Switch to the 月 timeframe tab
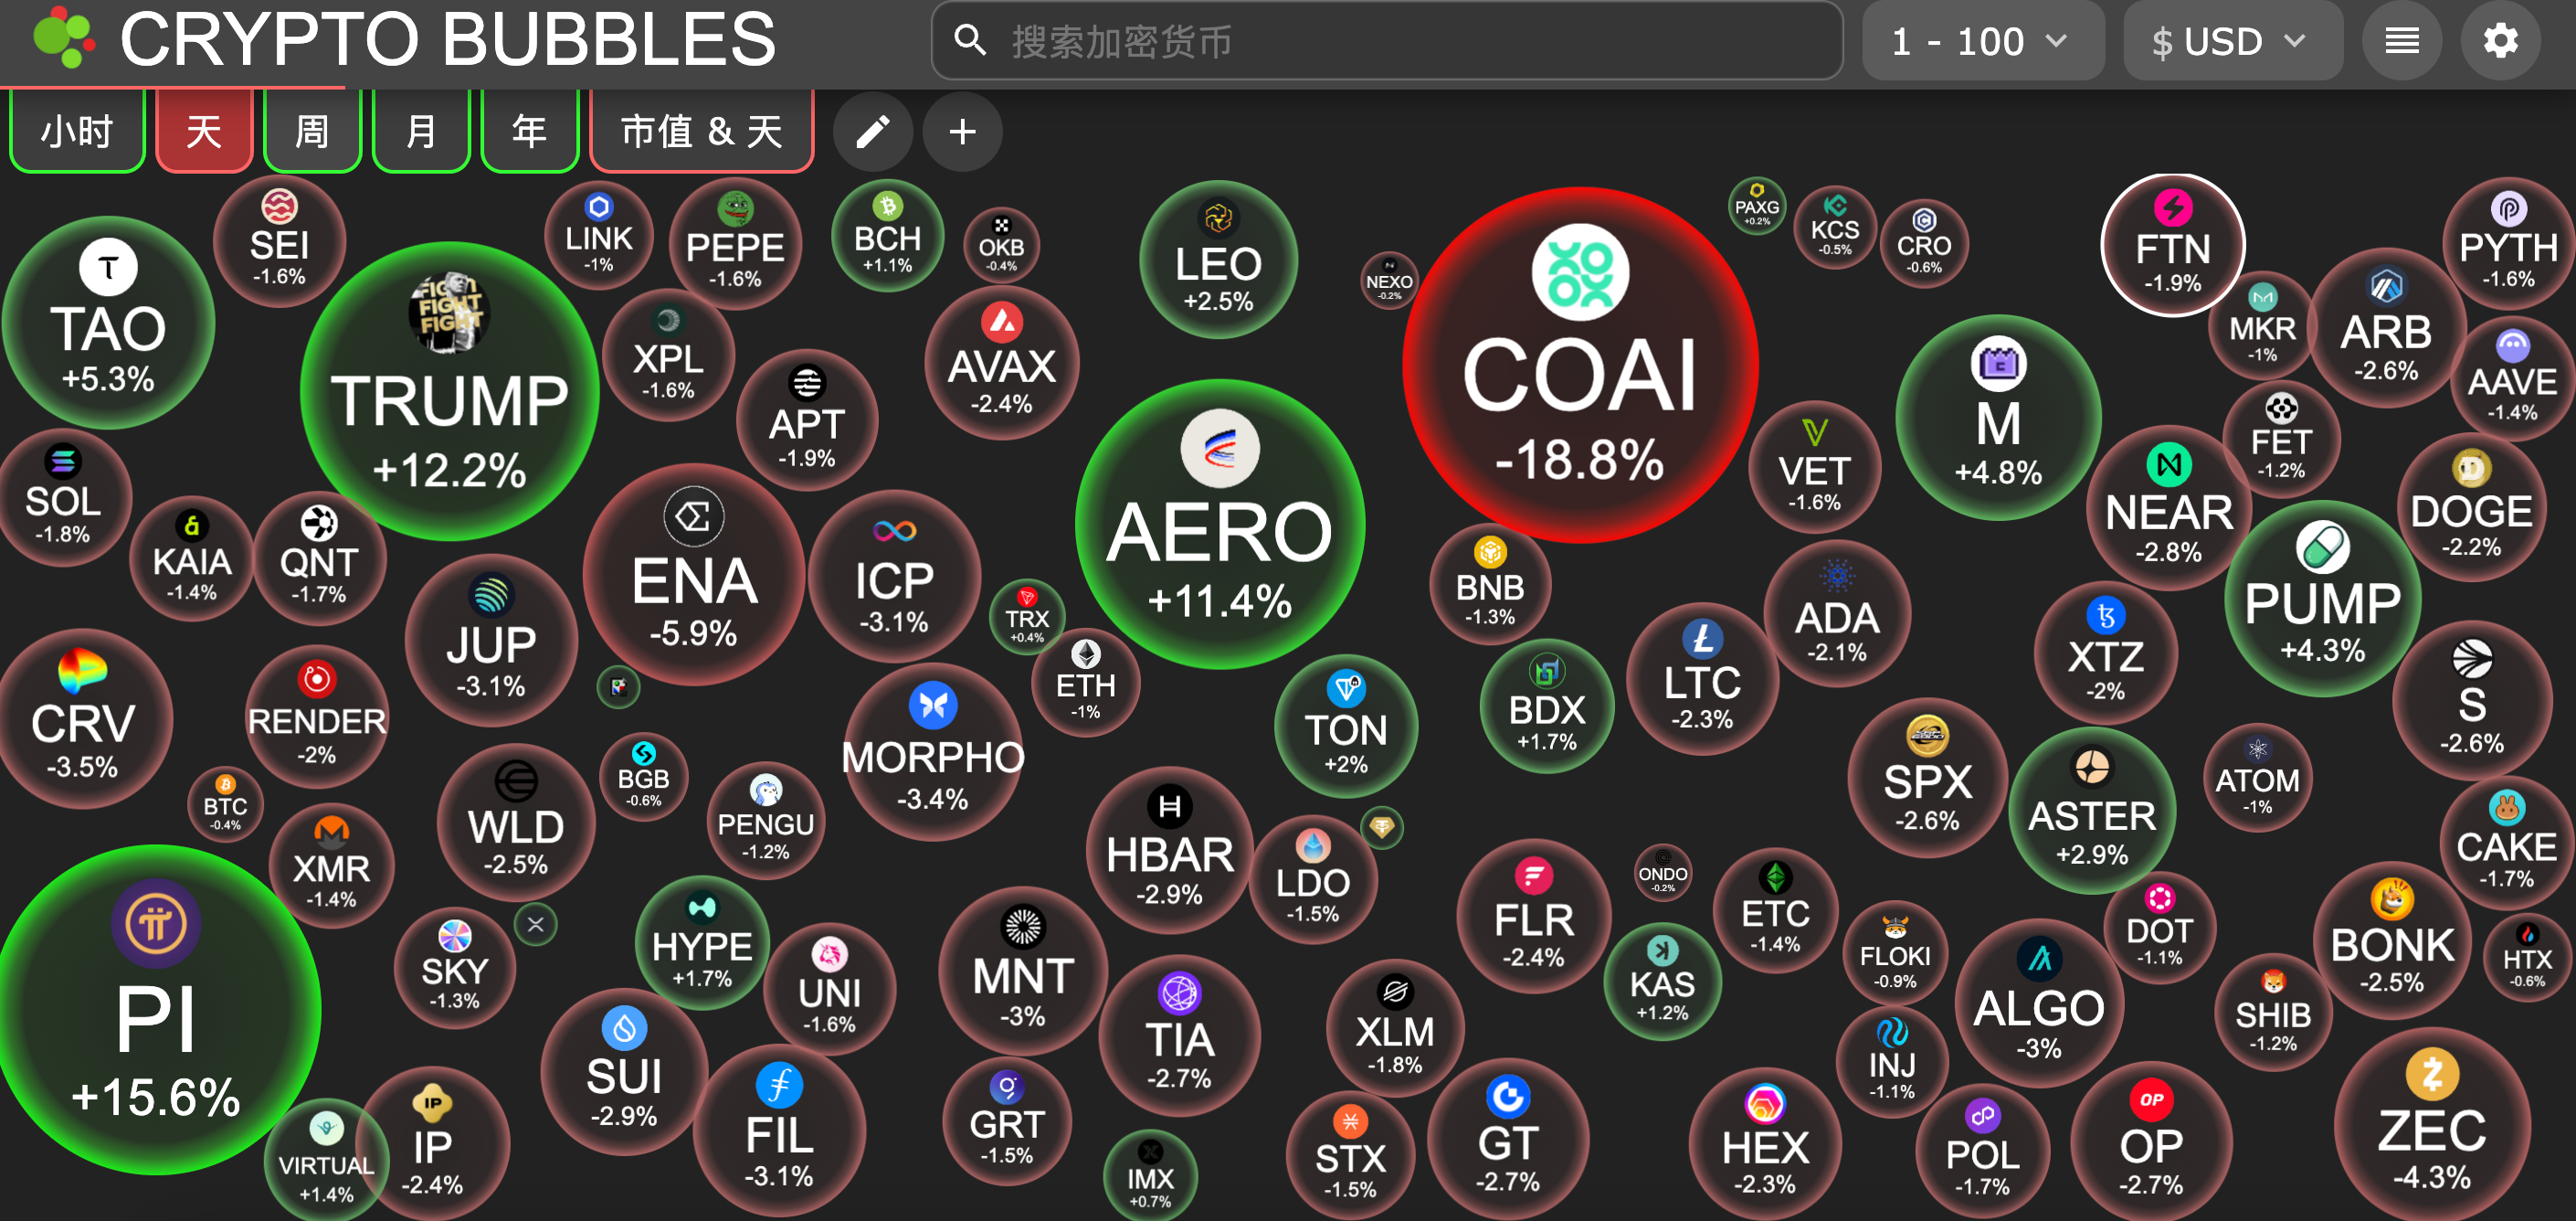This screenshot has height=1221, width=2576. (421, 131)
